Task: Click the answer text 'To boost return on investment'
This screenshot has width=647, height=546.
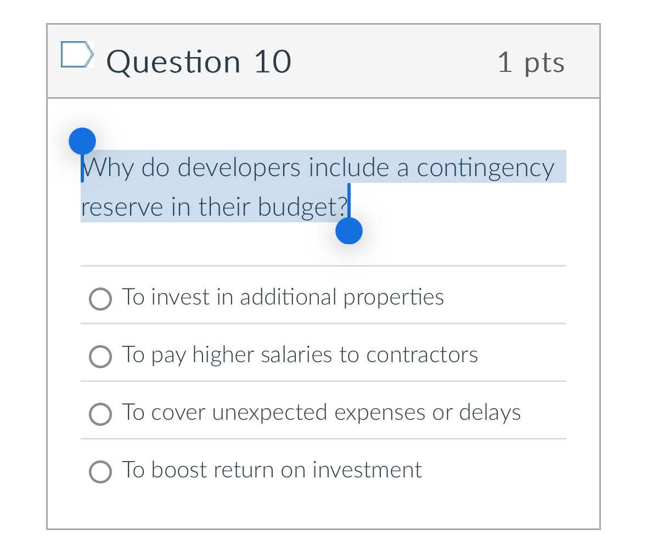Action: pyautogui.click(x=272, y=470)
